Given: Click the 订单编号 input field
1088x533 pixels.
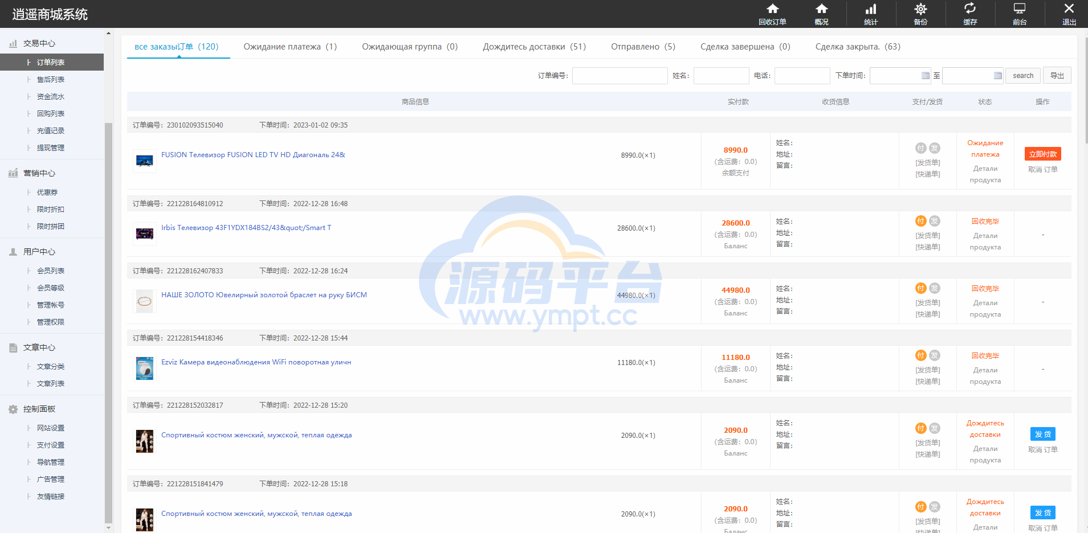Looking at the screenshot, I should pyautogui.click(x=620, y=76).
